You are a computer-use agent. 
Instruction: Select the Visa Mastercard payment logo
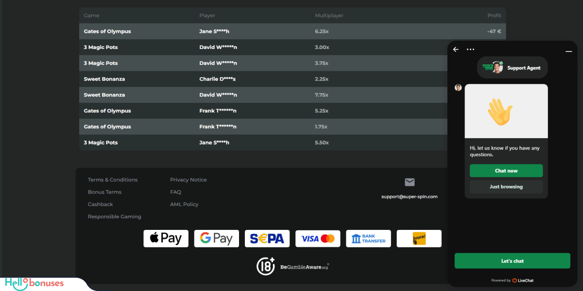tap(318, 239)
